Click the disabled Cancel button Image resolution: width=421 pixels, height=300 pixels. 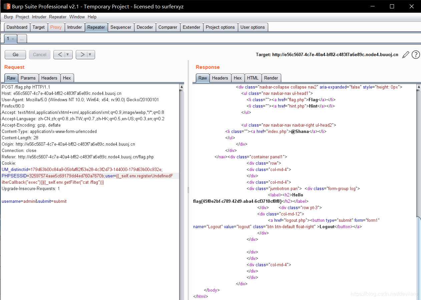tap(40, 54)
